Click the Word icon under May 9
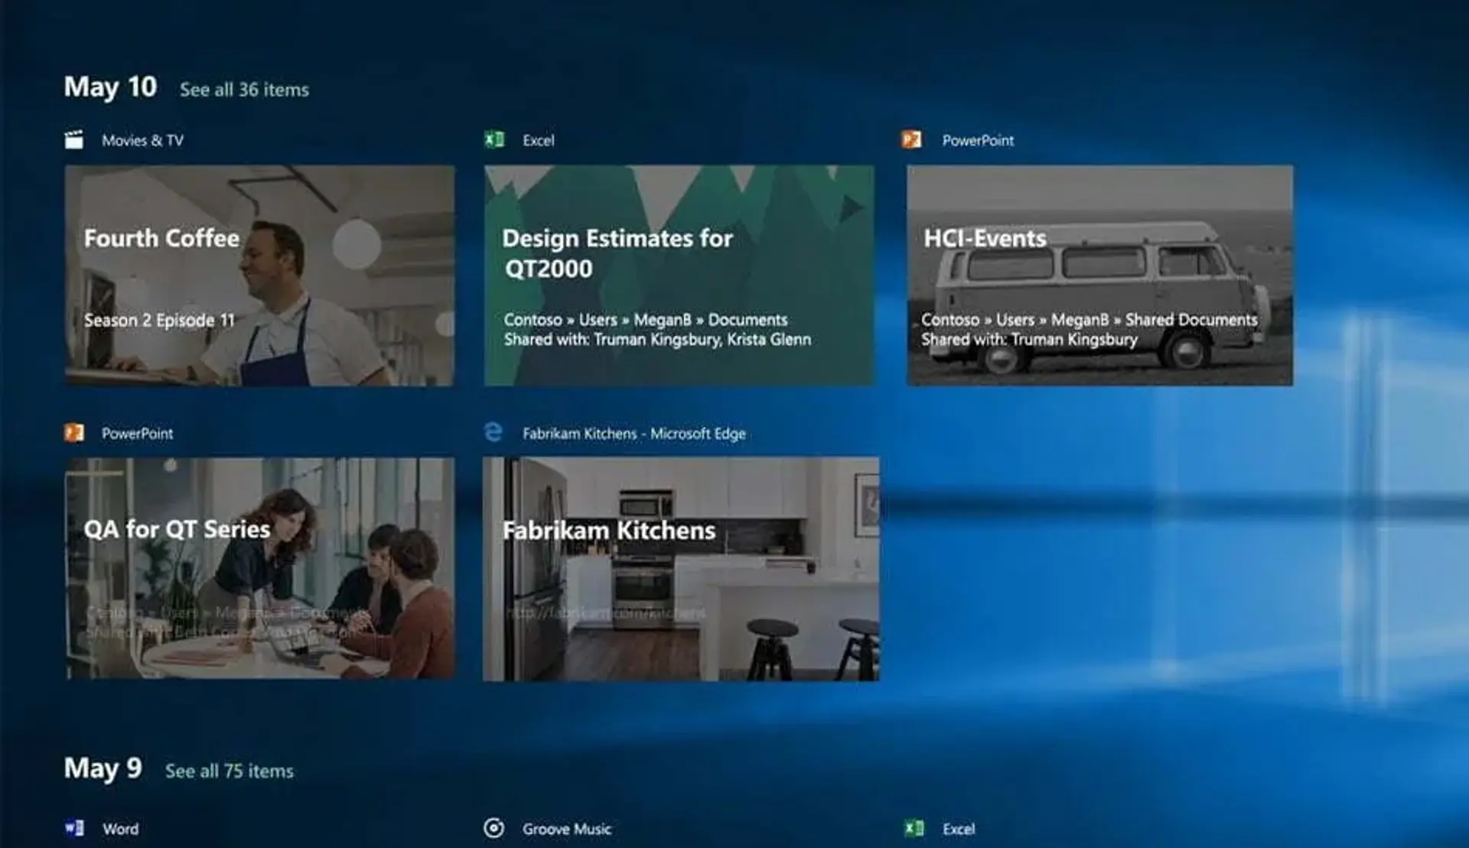Viewport: 1469px width, 848px height. click(74, 828)
